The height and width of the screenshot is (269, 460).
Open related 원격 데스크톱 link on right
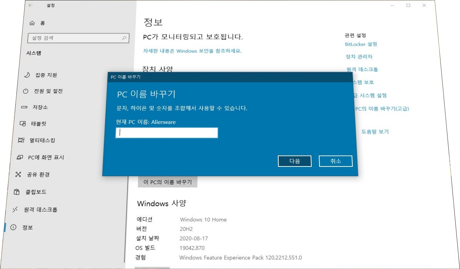tap(362, 69)
